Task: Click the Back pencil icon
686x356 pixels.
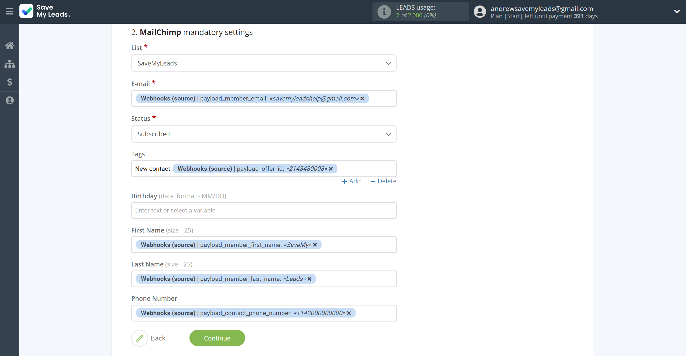Action: coord(140,338)
